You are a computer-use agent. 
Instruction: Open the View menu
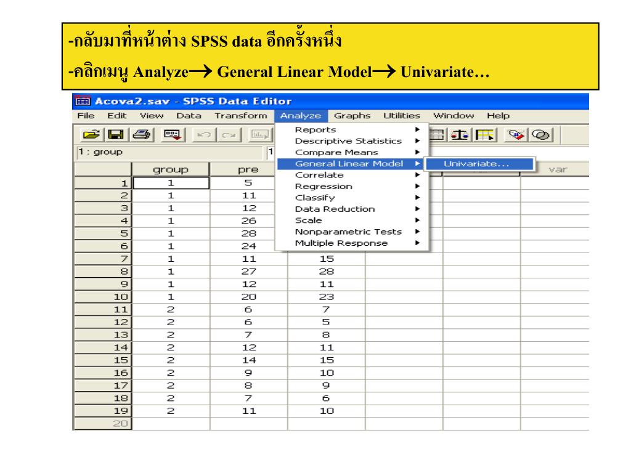pos(152,116)
